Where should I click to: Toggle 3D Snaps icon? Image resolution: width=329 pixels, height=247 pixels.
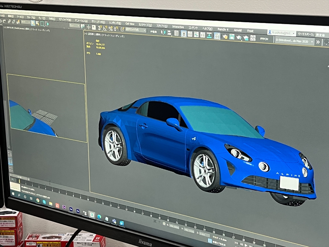(100, 28)
